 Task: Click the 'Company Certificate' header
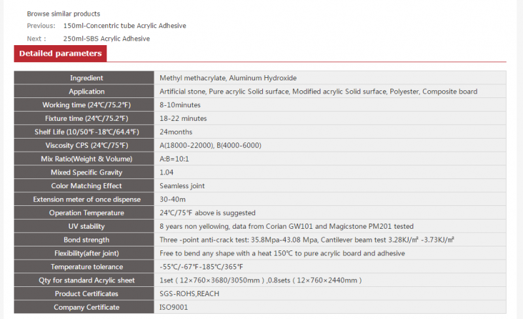tap(84, 307)
